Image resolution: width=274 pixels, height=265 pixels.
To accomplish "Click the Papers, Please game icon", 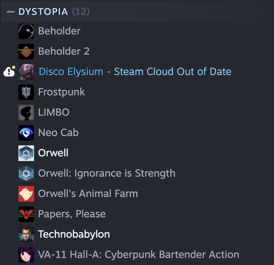I will click(26, 214).
